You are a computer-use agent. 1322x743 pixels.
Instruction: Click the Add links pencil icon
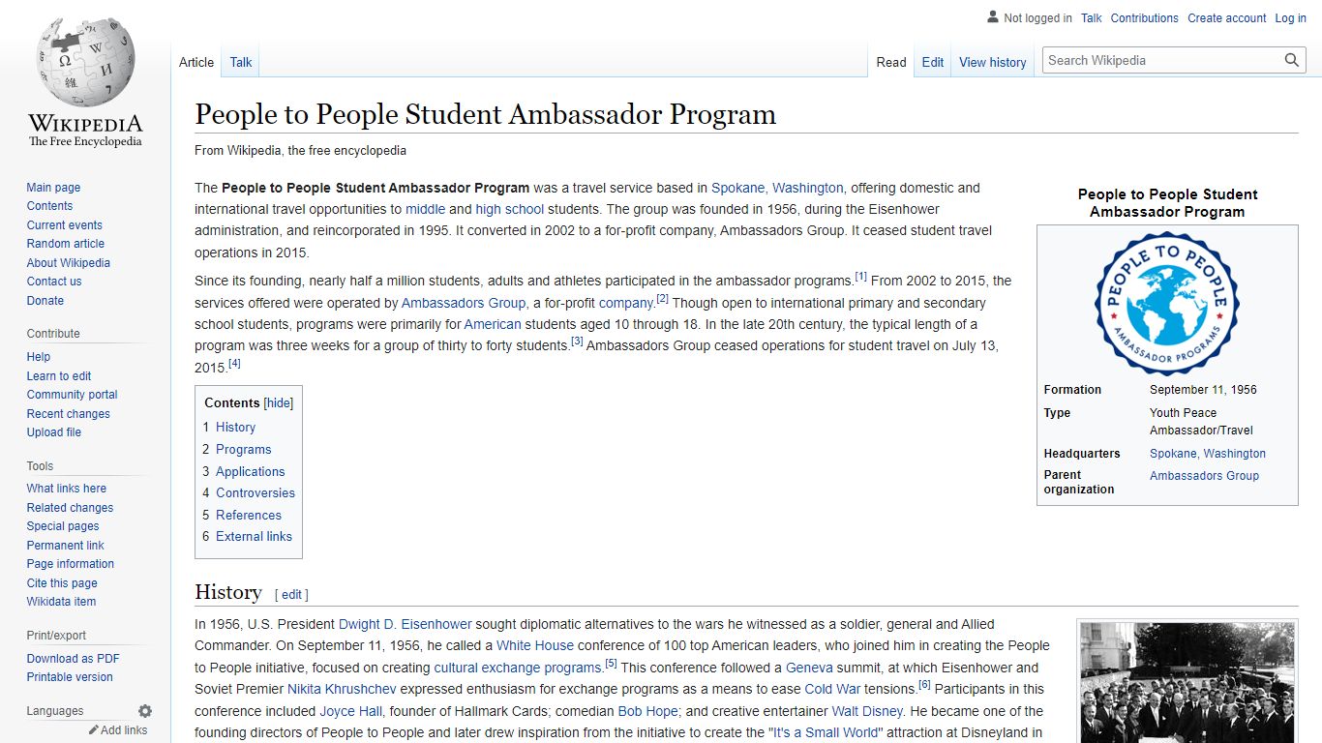pos(94,730)
